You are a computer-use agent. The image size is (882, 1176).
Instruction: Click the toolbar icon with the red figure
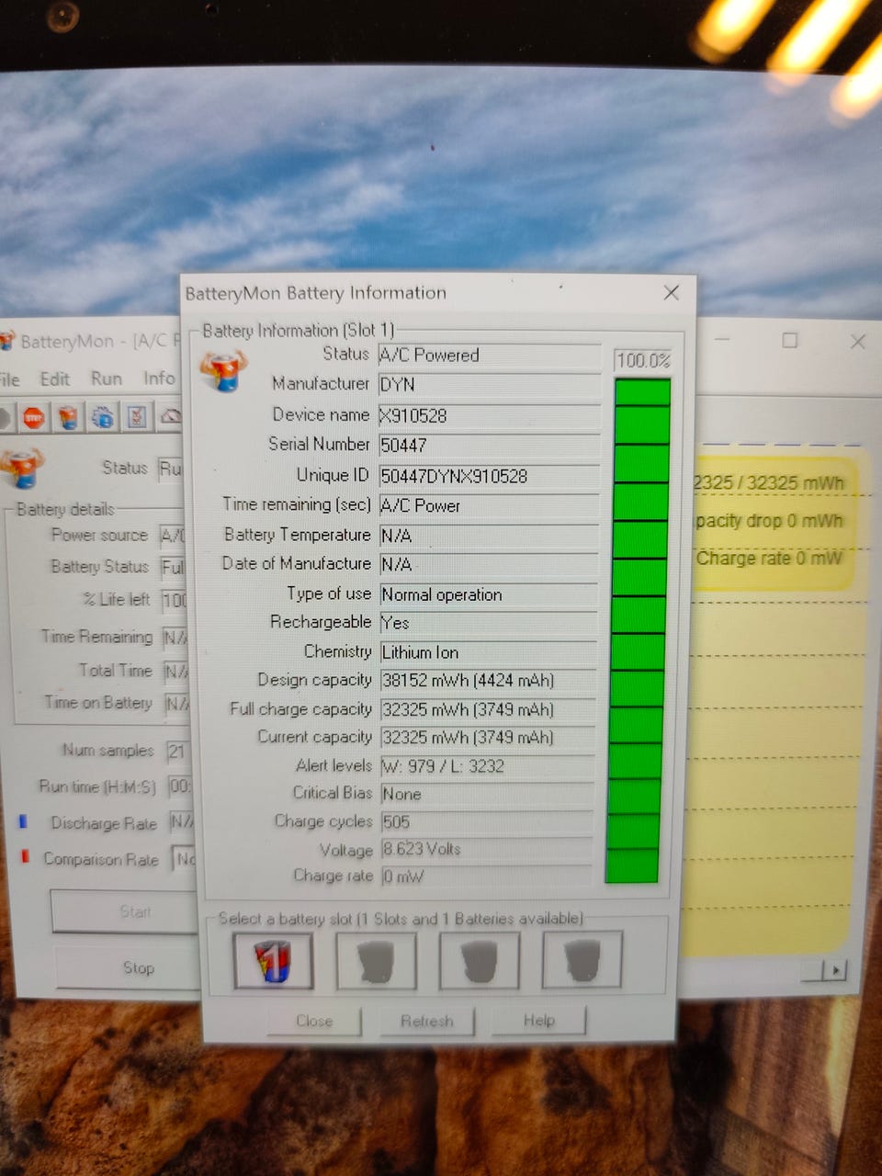click(x=136, y=418)
